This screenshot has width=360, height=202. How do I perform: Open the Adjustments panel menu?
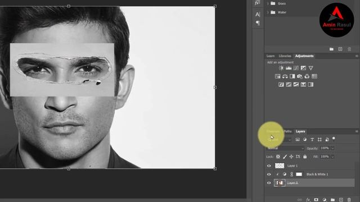tap(357, 56)
